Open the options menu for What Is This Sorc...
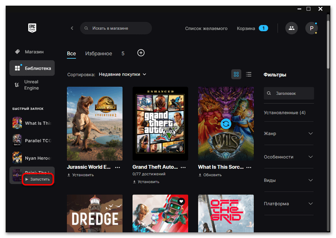The image size is (336, 238). click(249, 167)
